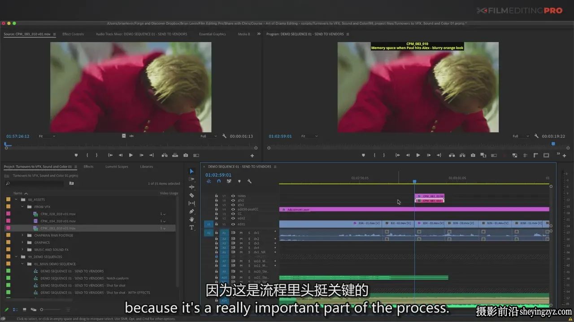Go to In point in Source monitor

(x=110, y=155)
